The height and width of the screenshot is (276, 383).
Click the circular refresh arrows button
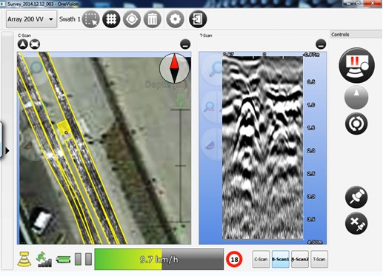pyautogui.click(x=356, y=124)
